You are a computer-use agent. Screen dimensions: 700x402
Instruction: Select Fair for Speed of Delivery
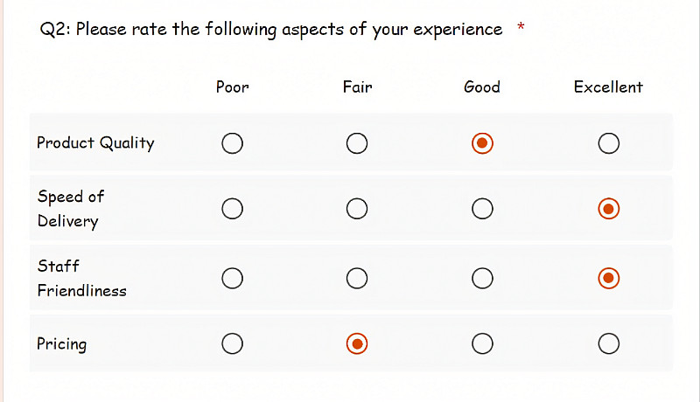pyautogui.click(x=356, y=209)
